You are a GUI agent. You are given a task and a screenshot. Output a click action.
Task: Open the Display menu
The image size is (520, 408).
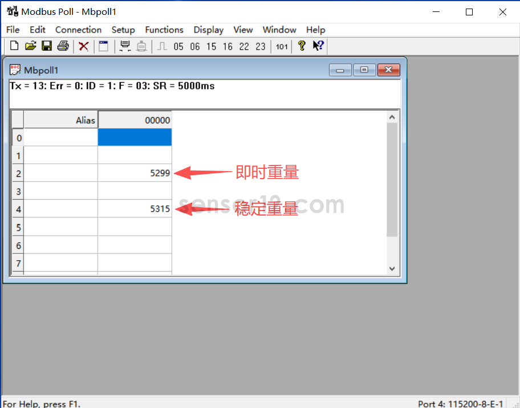point(208,30)
